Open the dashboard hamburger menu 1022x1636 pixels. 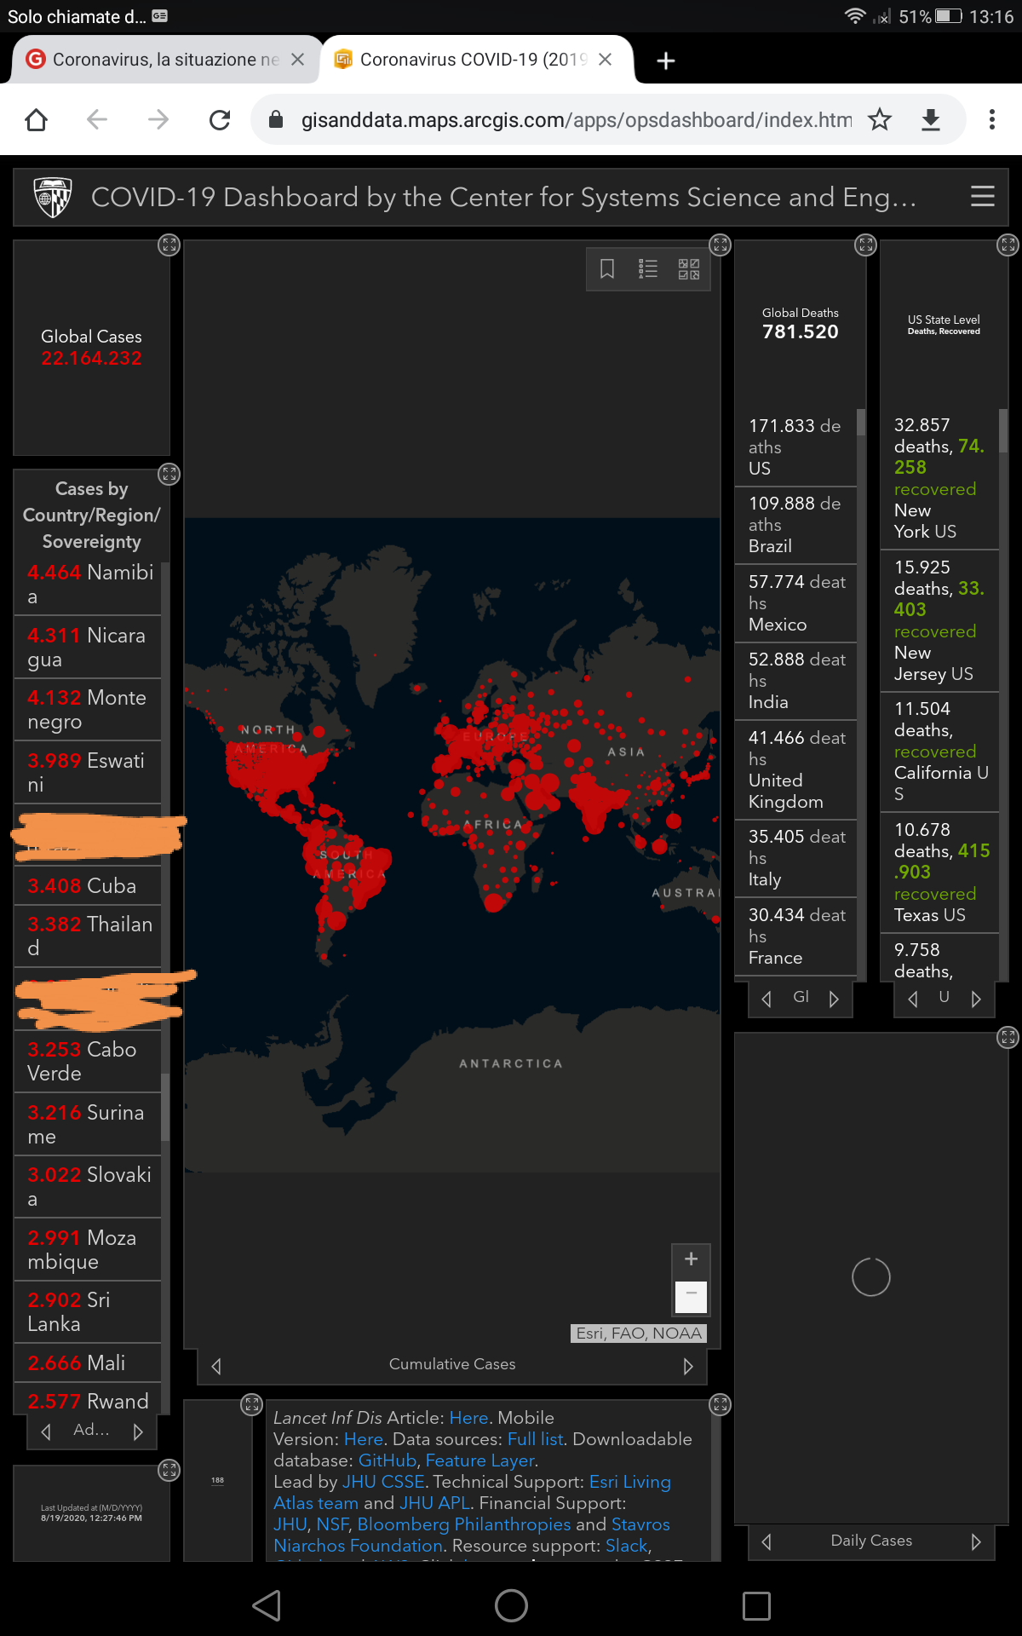pyautogui.click(x=982, y=197)
